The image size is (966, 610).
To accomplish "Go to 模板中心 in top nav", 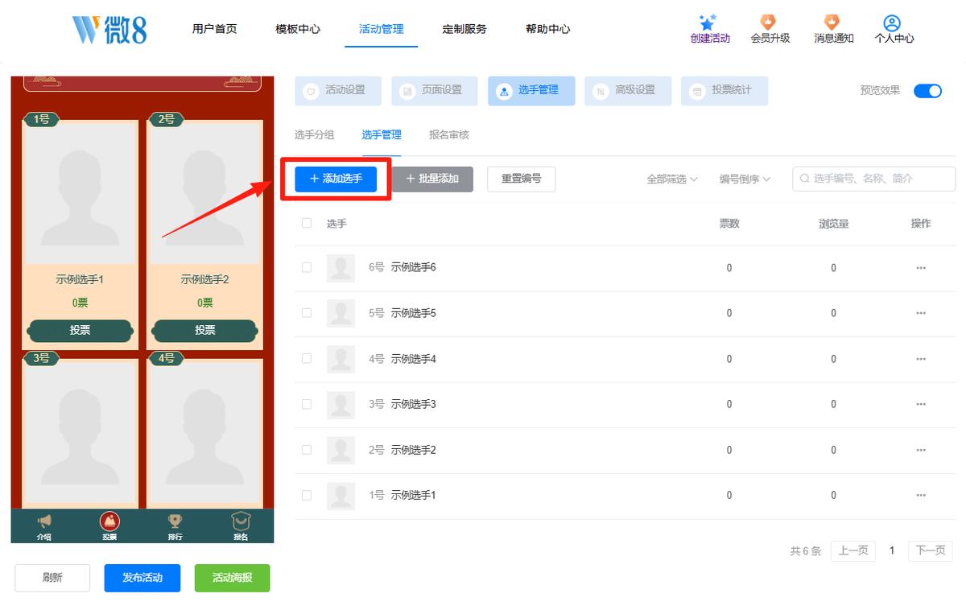I will coord(298,29).
